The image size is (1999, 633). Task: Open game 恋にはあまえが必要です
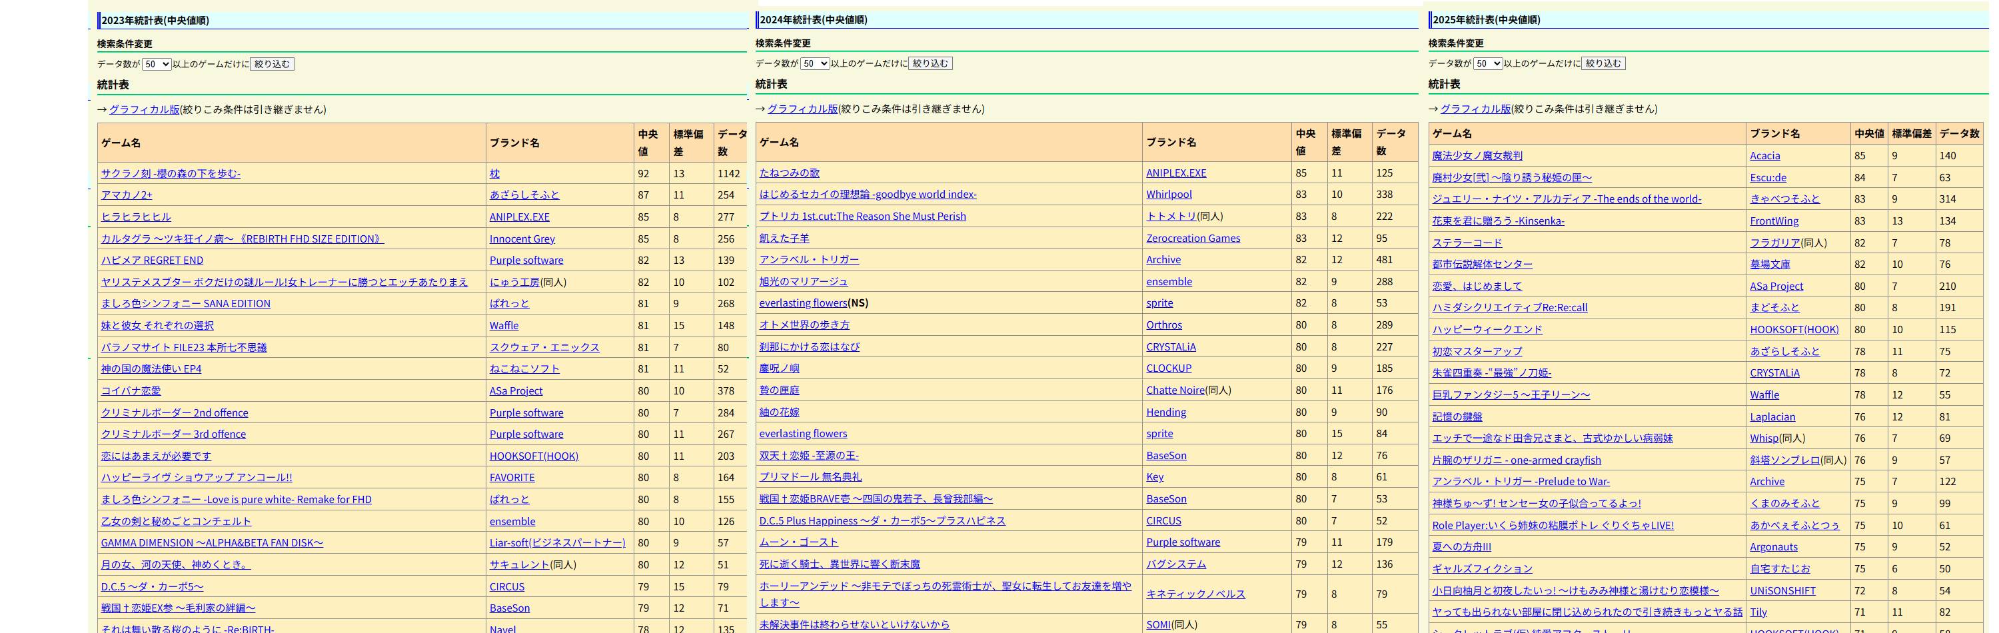[156, 456]
